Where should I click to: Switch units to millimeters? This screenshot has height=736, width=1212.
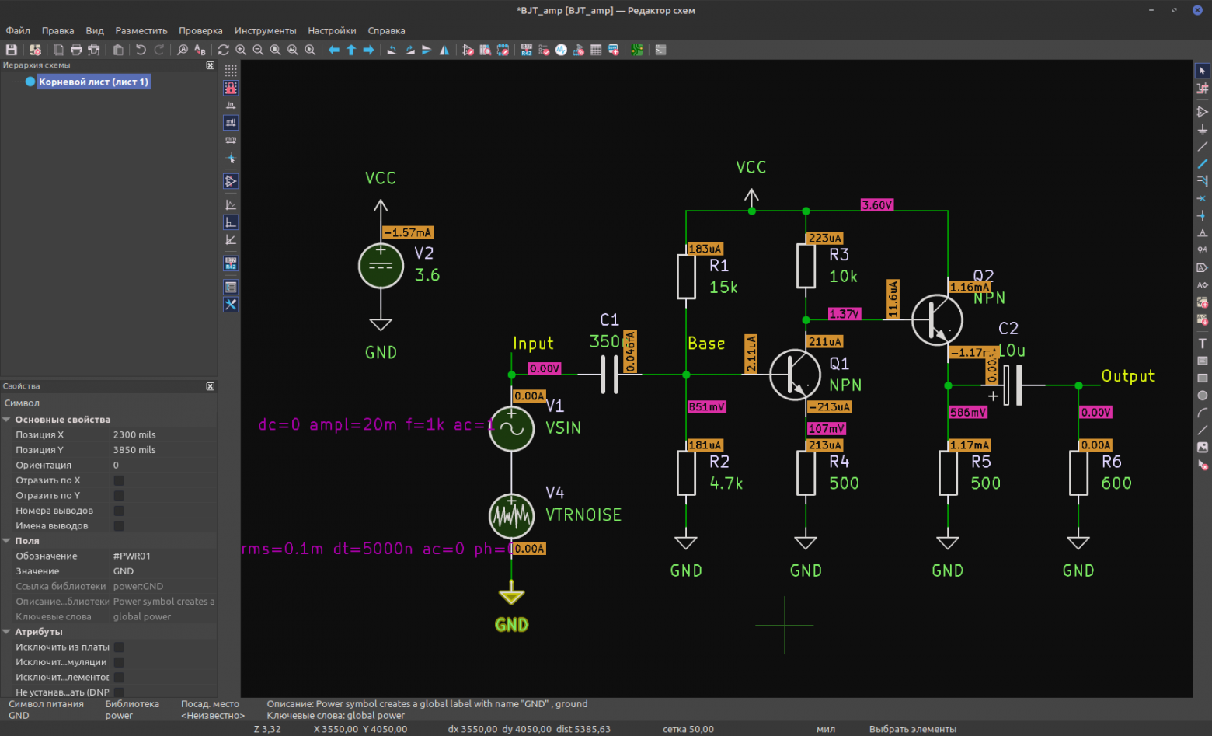[x=231, y=140]
